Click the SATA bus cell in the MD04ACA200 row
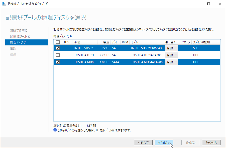This screenshot has height=148, width=226. coord(115,62)
